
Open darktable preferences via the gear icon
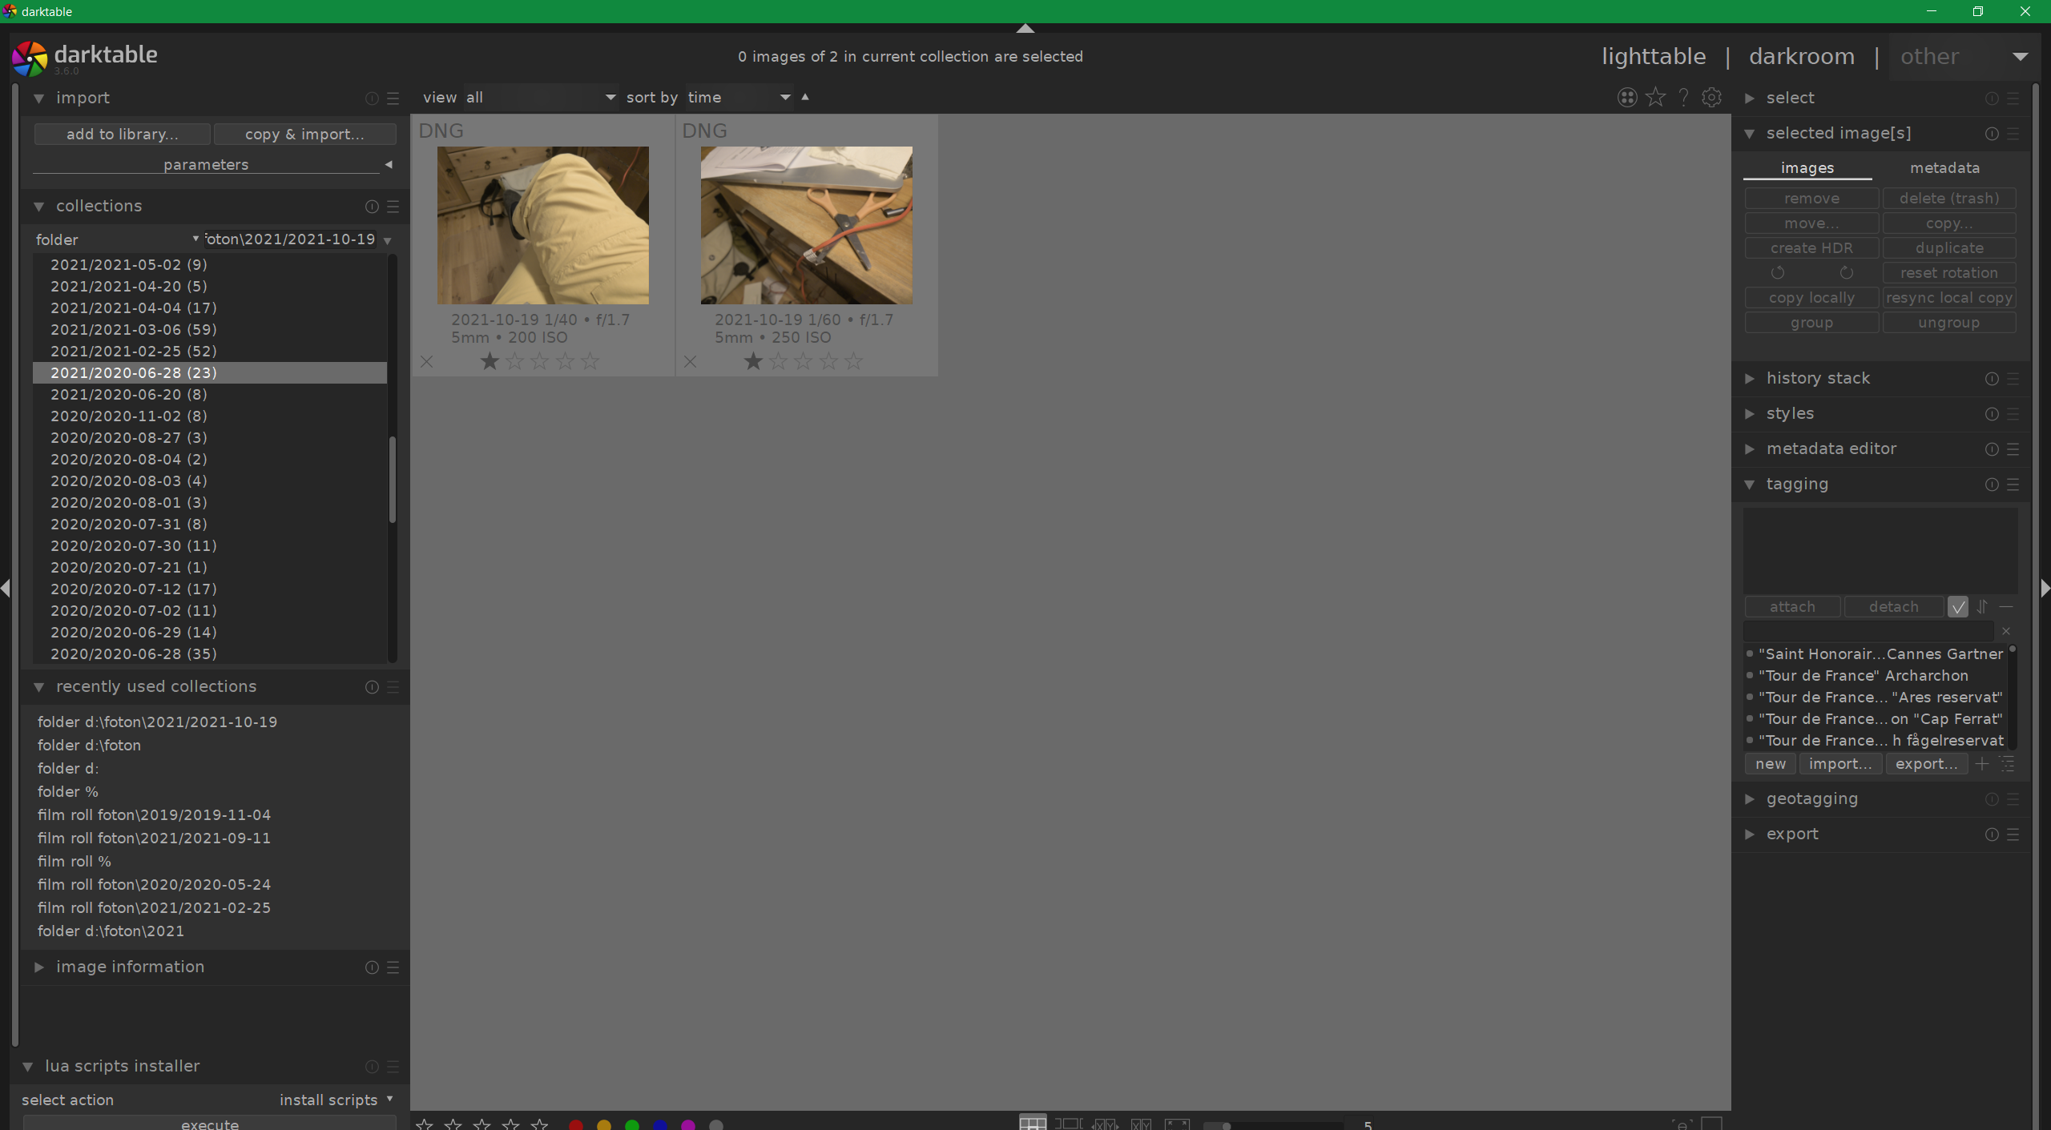pos(1712,97)
